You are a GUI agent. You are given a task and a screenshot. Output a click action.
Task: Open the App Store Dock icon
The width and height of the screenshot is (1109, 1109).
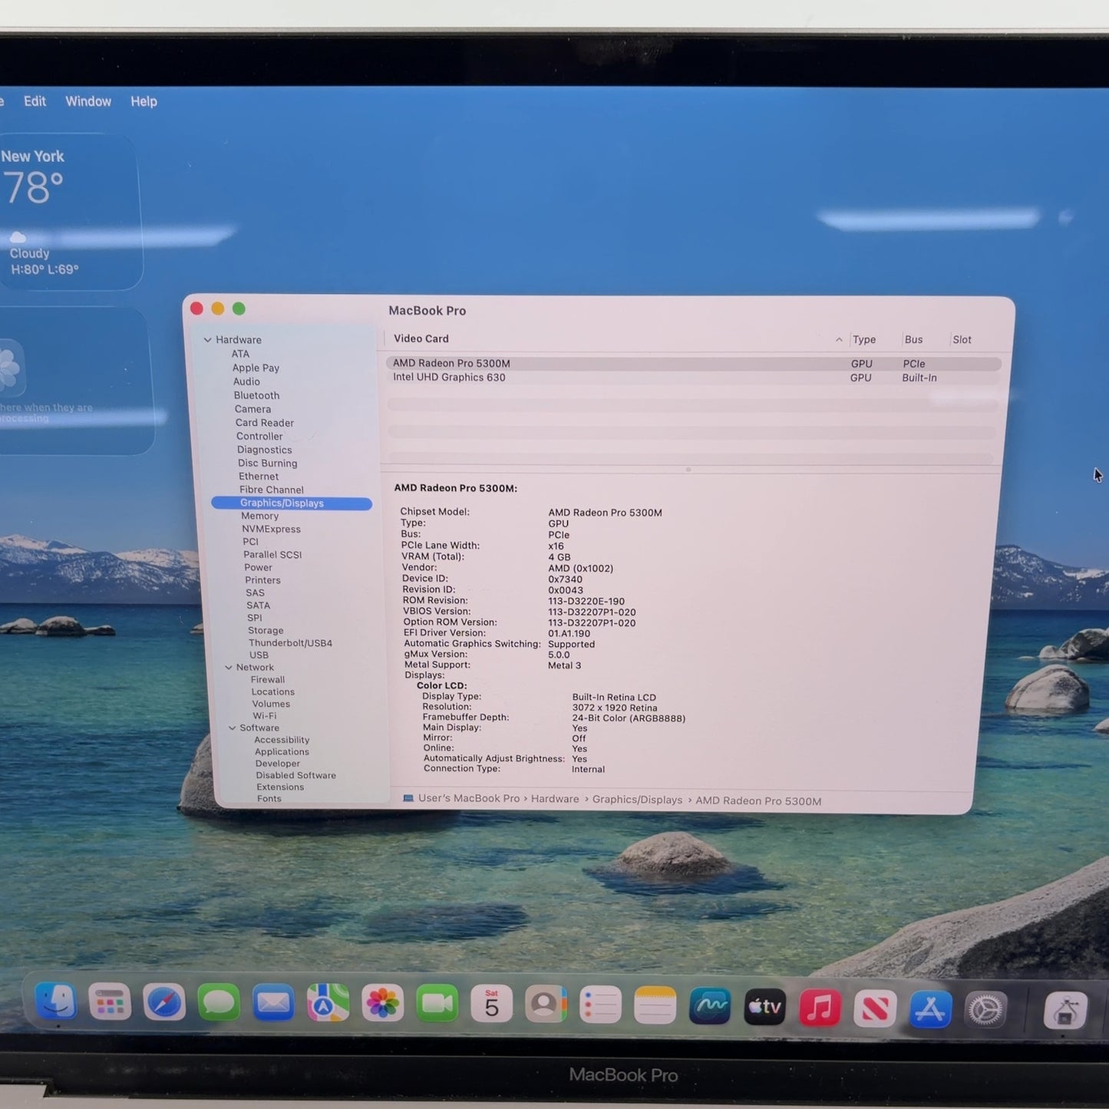tap(930, 1009)
